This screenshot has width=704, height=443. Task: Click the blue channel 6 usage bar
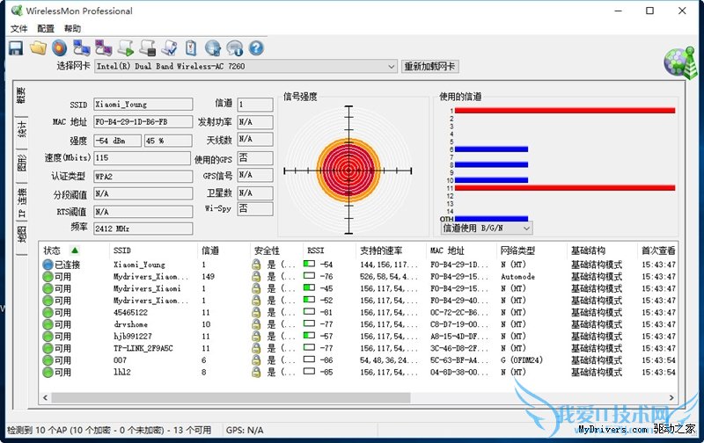(491, 149)
